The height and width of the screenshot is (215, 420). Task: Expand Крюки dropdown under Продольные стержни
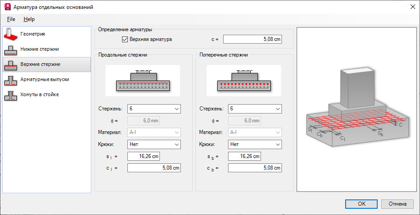coord(154,144)
